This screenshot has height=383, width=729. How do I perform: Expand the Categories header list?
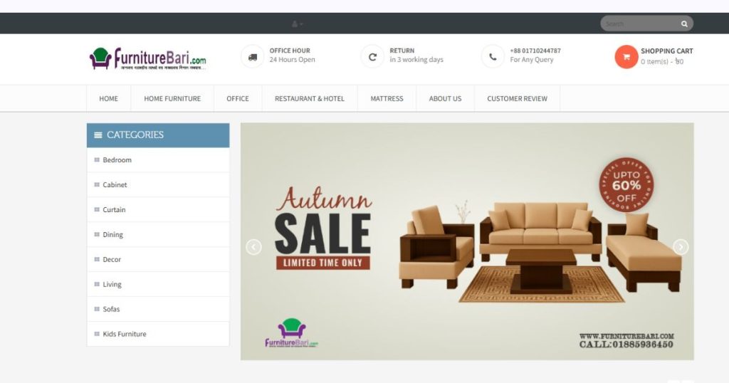(158, 135)
